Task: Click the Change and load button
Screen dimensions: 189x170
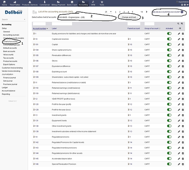Action: click(x=129, y=17)
